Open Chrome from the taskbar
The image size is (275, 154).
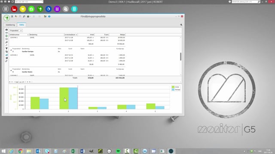point(20,151)
